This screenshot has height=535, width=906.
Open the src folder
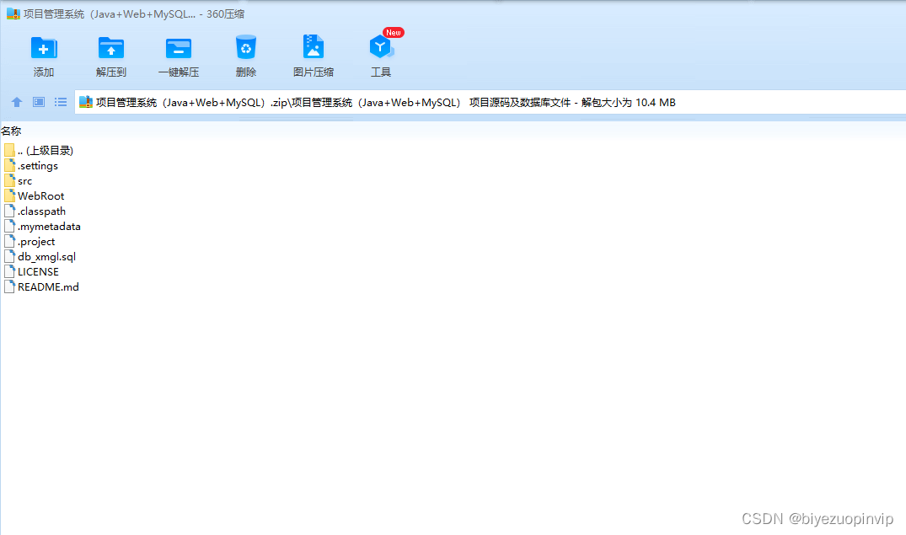pos(24,180)
